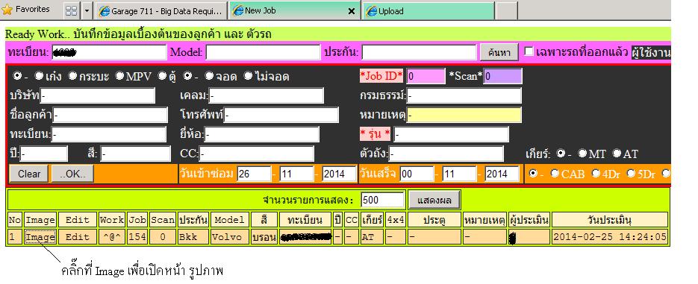Viewport: 698px width, 284px height.
Task: Open the Quick Tabs grid icon
Action: pos(71,11)
